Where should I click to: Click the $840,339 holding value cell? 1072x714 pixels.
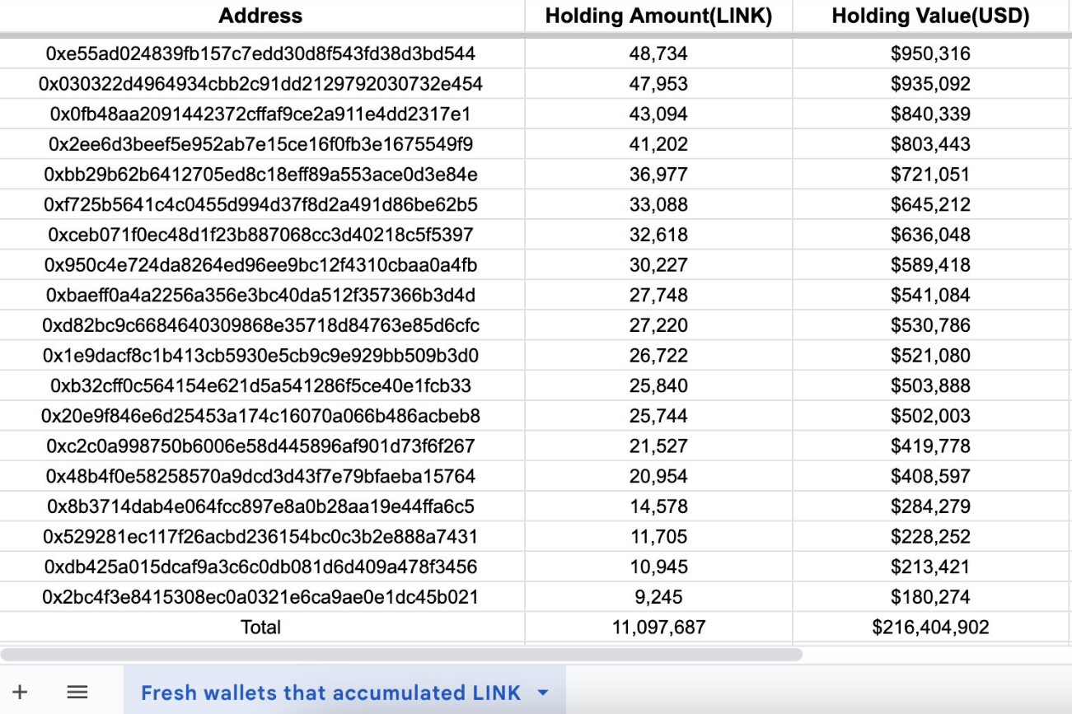pos(930,114)
